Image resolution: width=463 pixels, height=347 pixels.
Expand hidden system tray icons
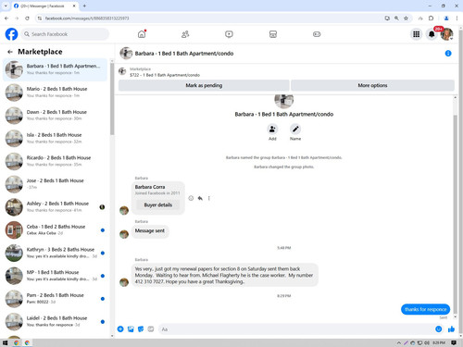[x=399, y=342]
